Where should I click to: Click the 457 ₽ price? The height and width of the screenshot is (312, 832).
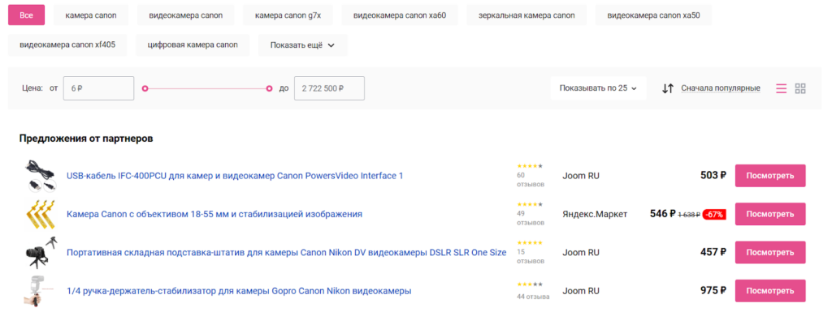pyautogui.click(x=713, y=253)
